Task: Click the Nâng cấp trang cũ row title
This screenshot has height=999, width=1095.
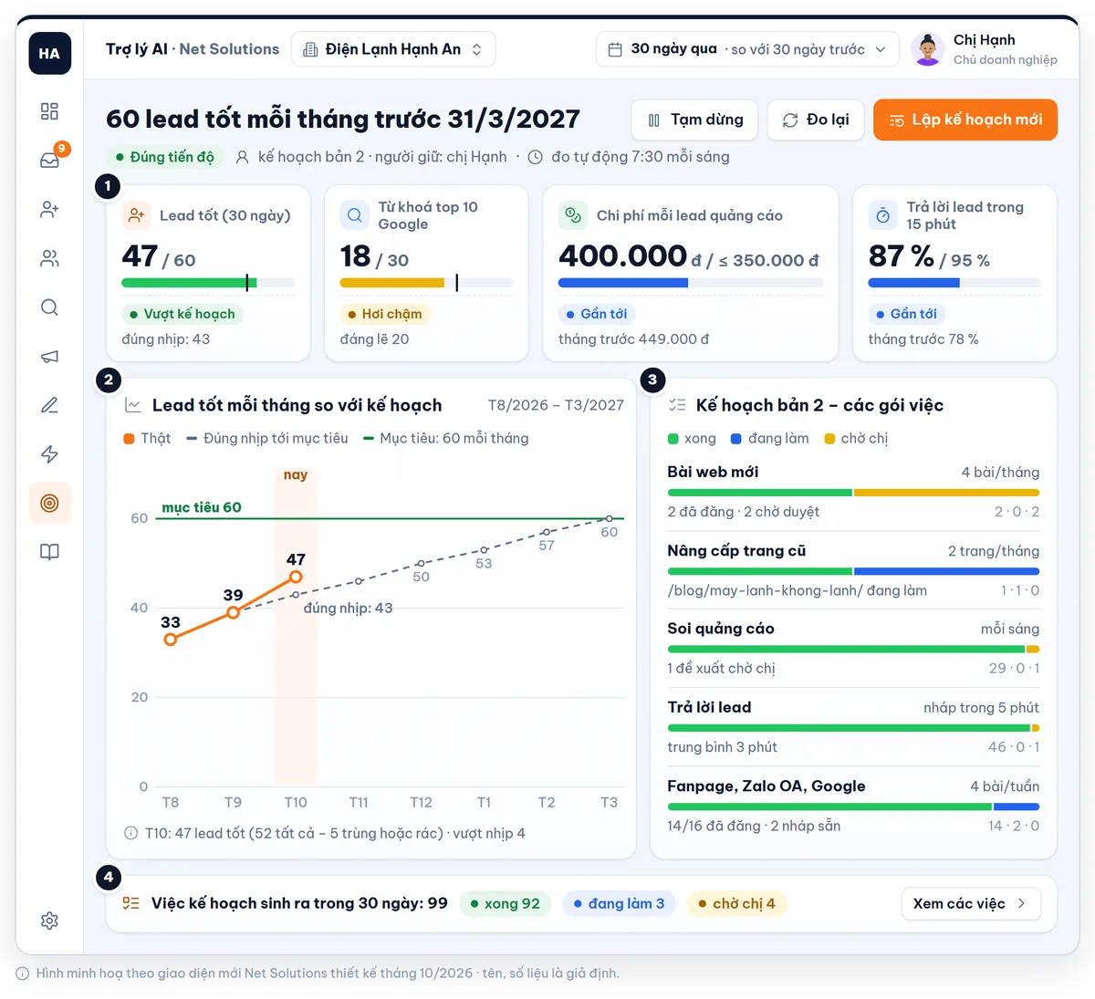Action: tap(736, 551)
